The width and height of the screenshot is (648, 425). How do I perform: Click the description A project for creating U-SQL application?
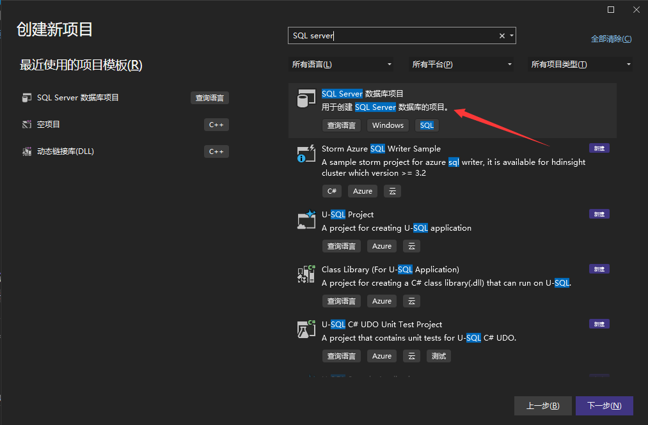[x=397, y=228]
